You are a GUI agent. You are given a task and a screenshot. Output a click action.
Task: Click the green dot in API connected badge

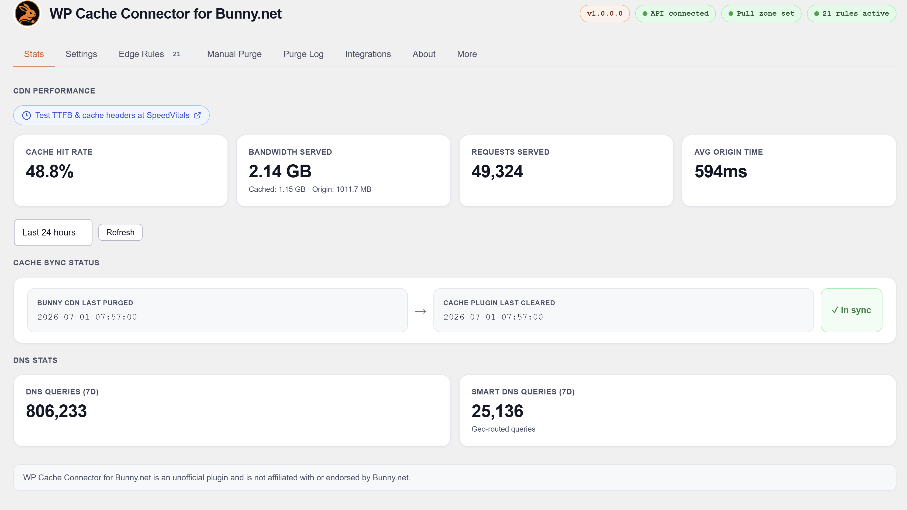tap(645, 14)
